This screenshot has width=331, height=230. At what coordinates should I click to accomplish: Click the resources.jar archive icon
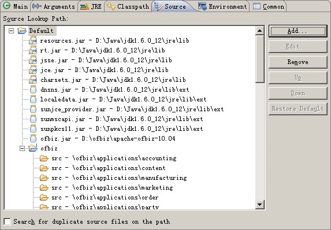33,40
